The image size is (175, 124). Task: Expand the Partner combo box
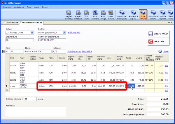point(65,32)
